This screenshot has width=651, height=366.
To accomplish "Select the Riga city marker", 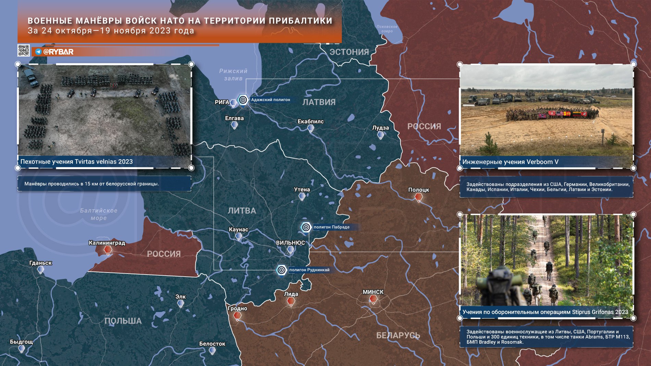I will [233, 103].
